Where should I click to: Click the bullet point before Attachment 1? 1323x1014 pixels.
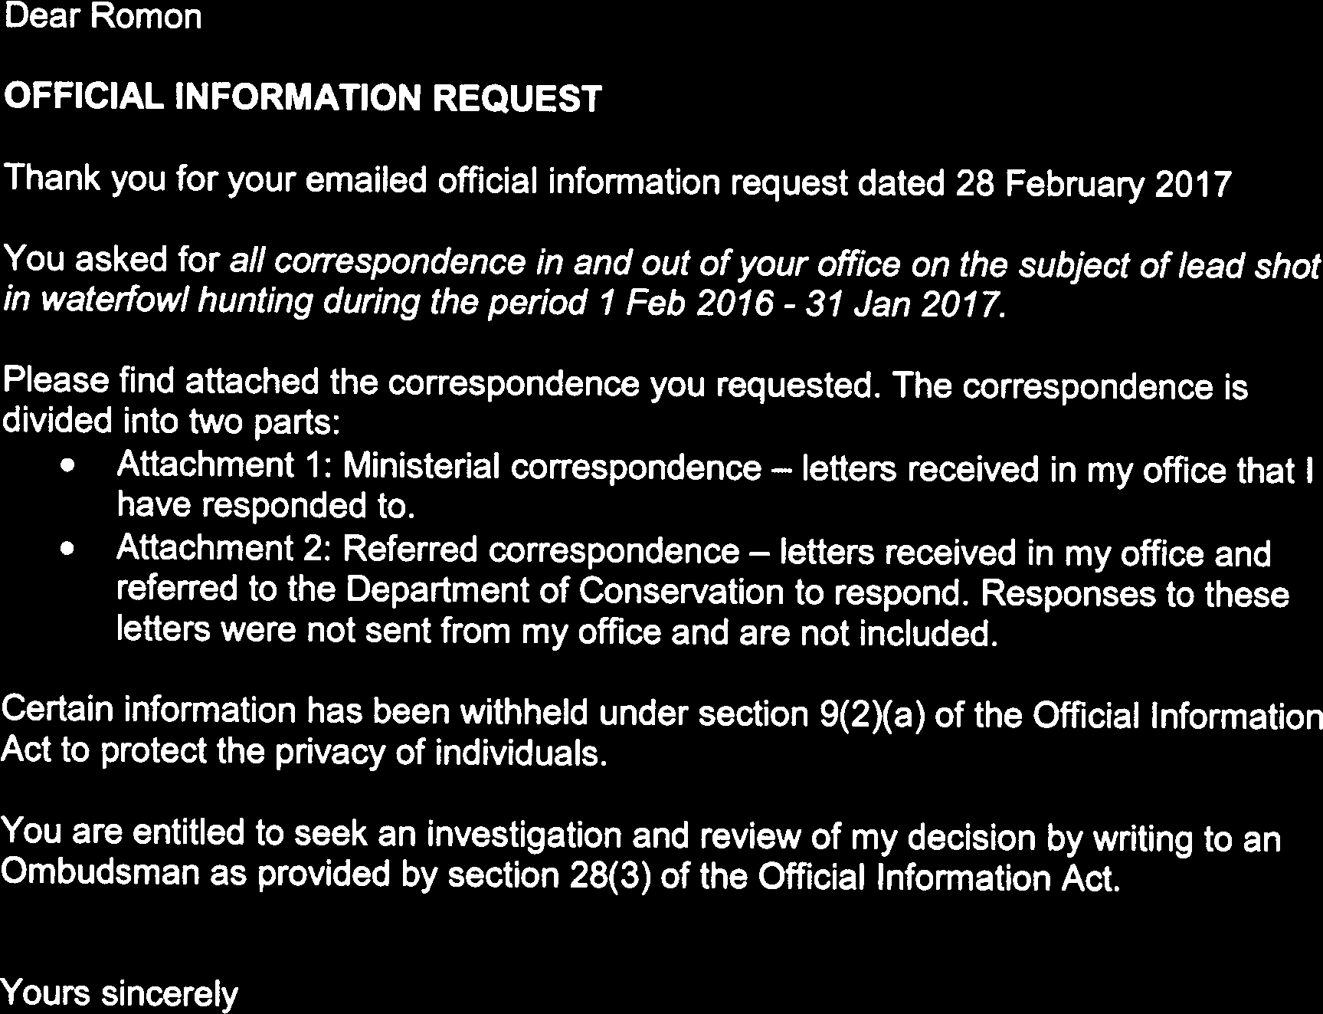coord(70,466)
